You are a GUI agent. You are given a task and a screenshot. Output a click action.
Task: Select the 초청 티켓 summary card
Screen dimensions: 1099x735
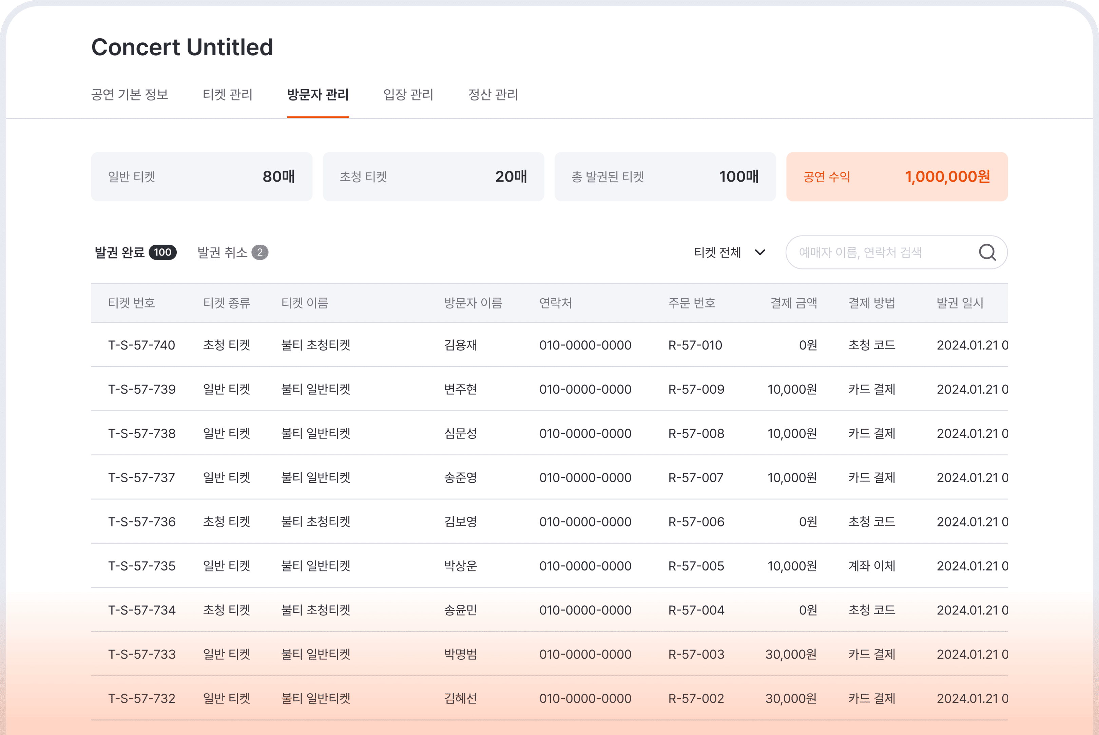tap(433, 176)
